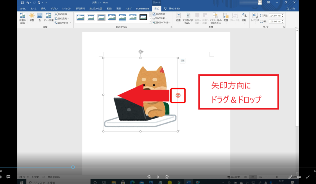This screenshot has height=184, width=316.
Task: Select the black double-frame picture style thumbnail
Action: (143, 17)
